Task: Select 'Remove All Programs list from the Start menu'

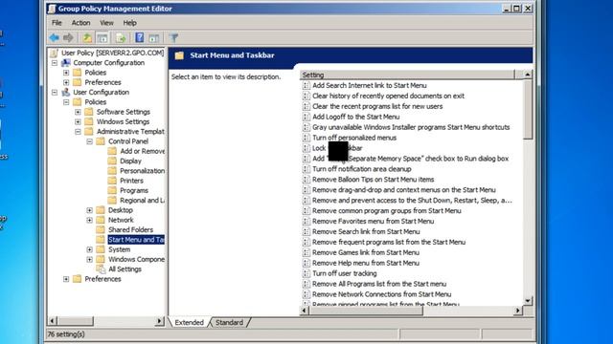Action: 379,284
